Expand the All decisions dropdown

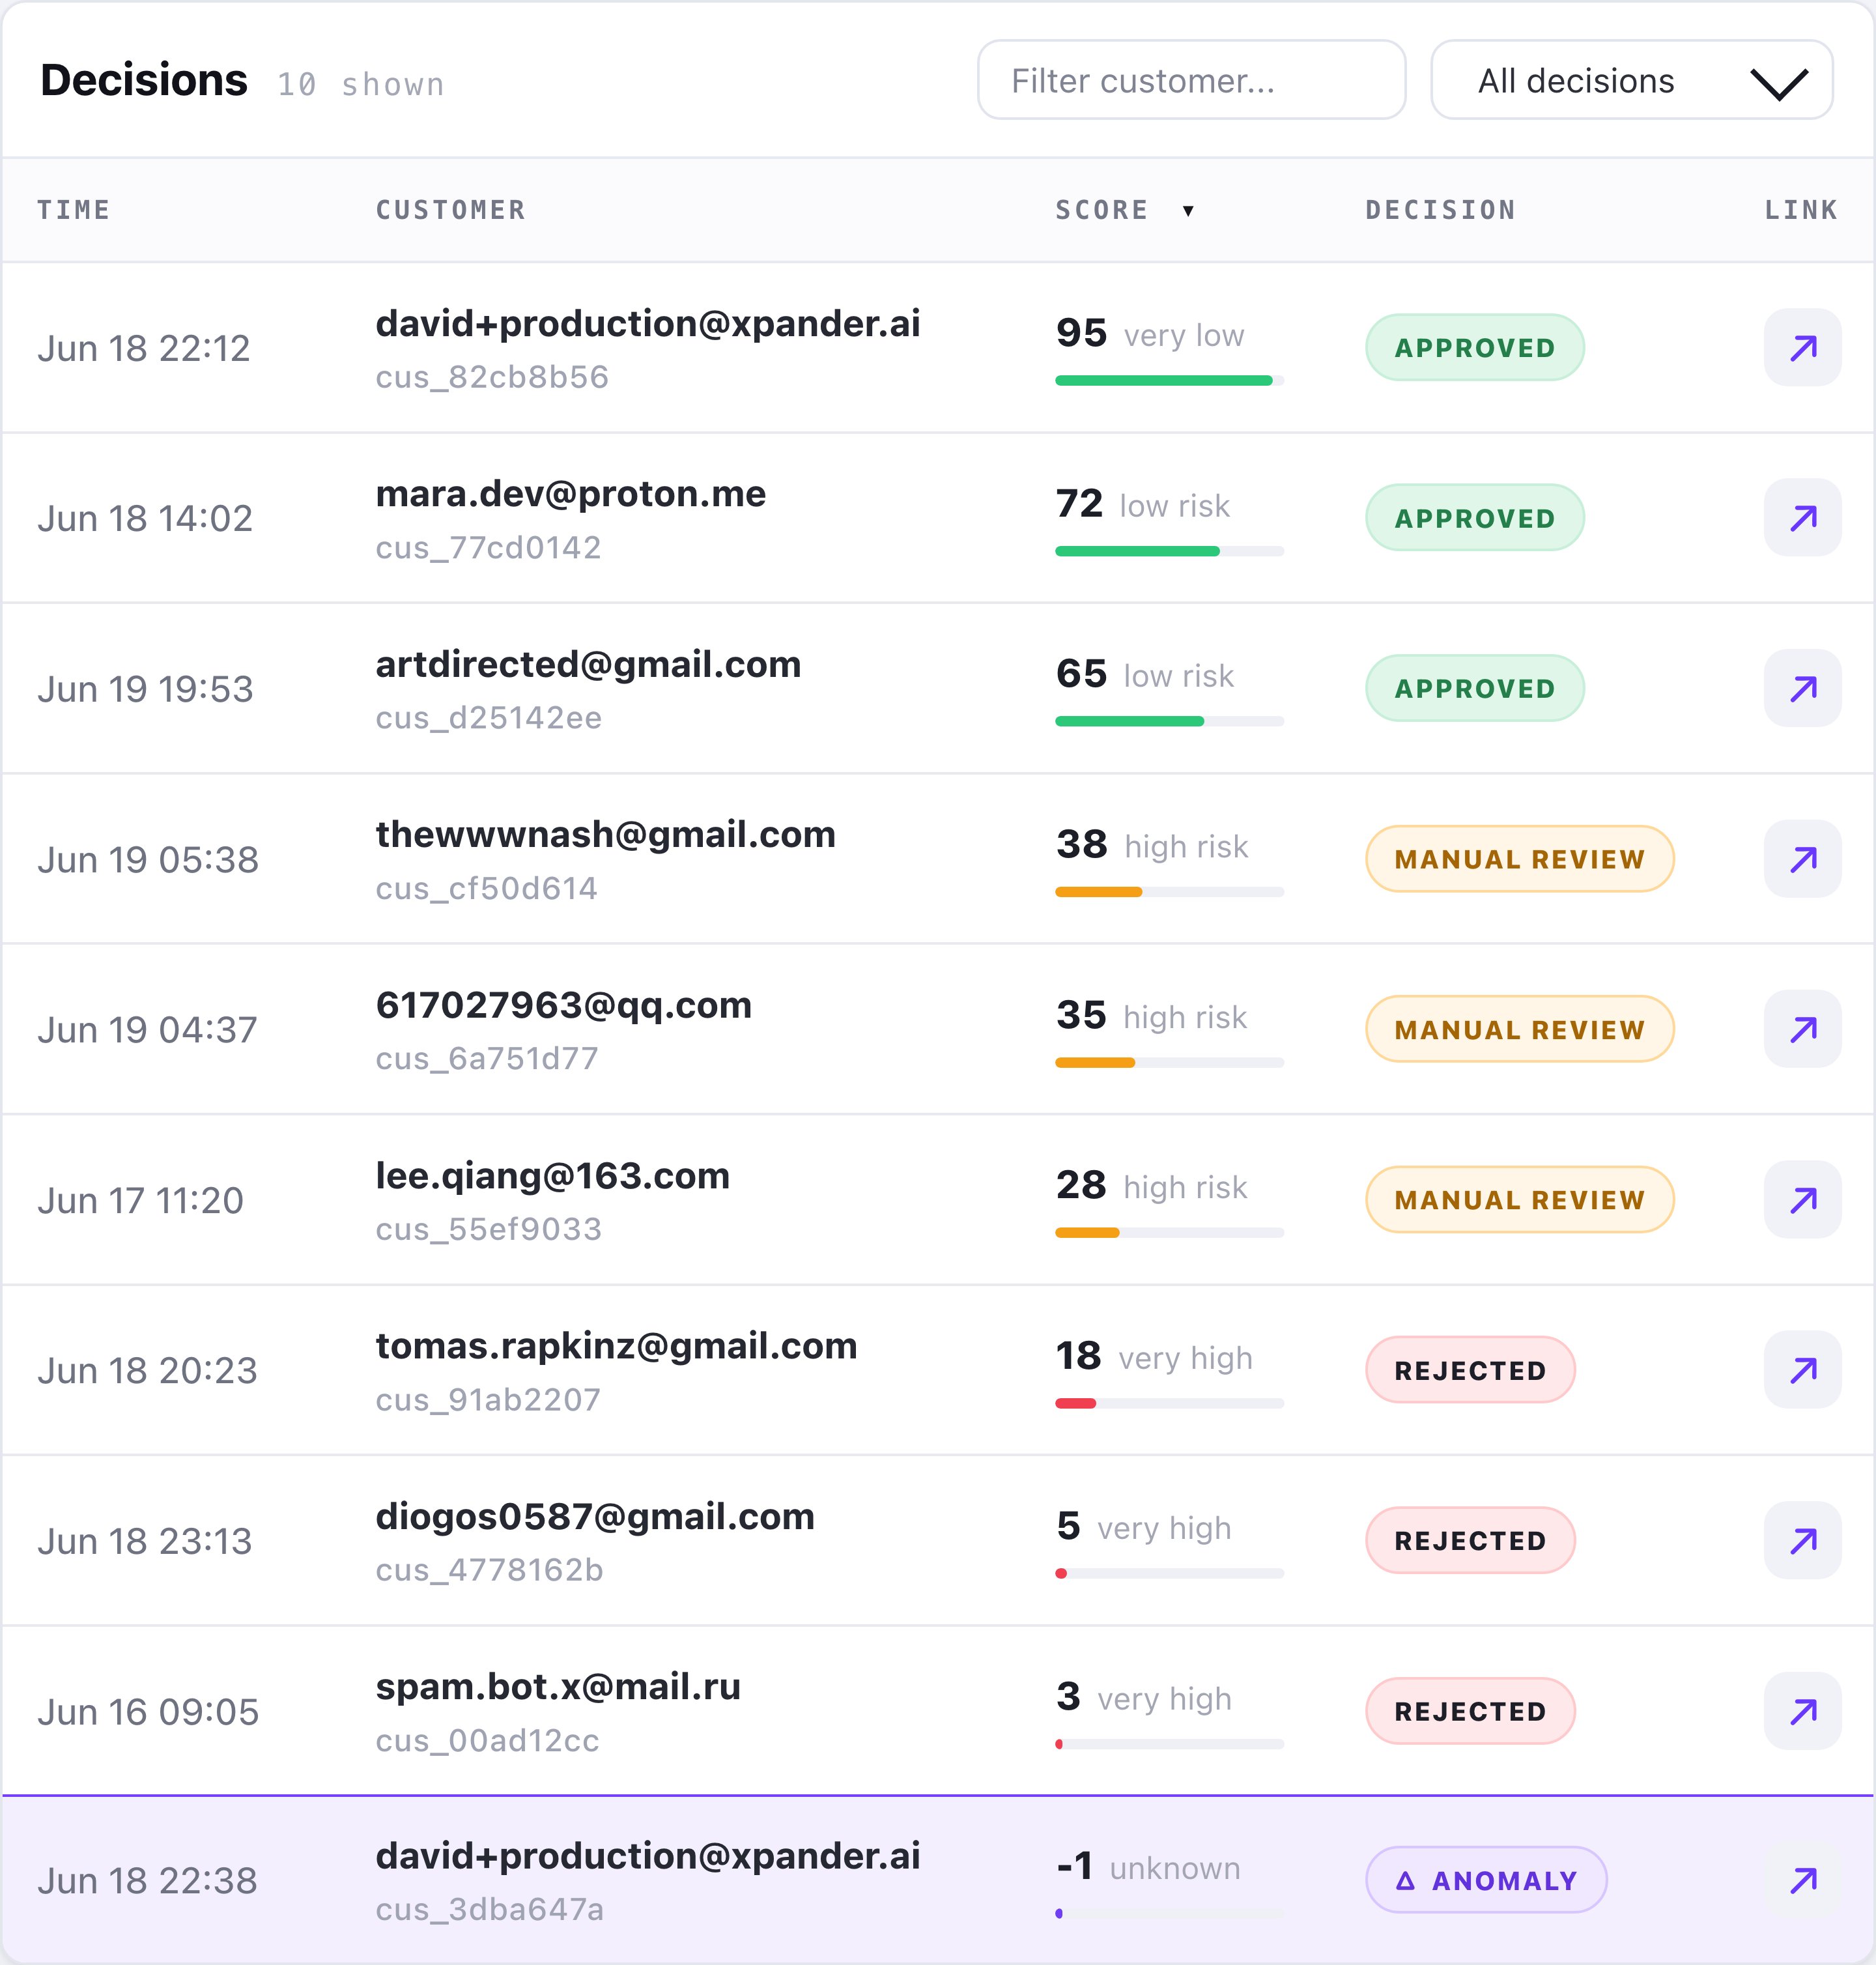1631,80
